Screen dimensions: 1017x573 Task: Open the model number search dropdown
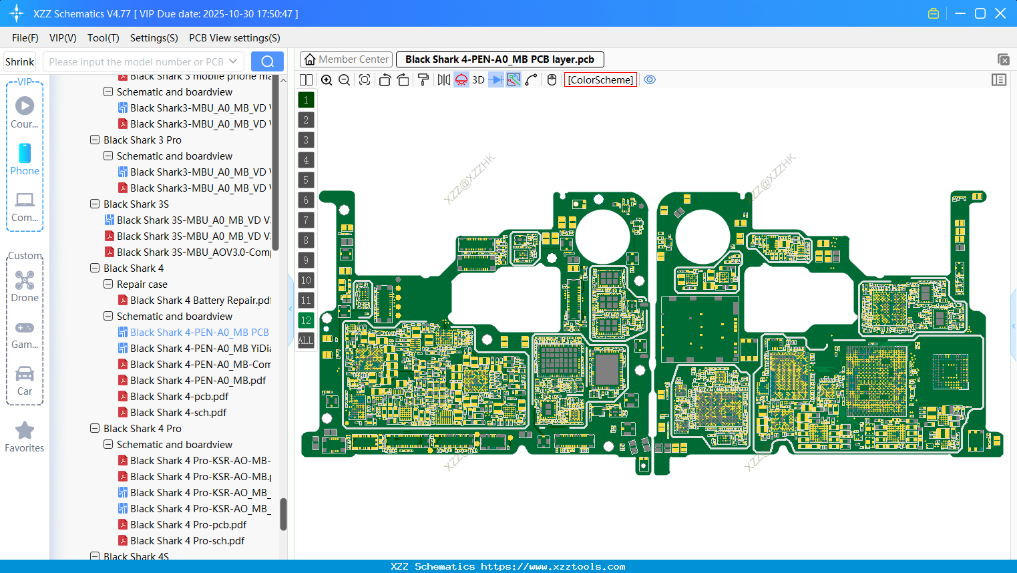click(232, 61)
